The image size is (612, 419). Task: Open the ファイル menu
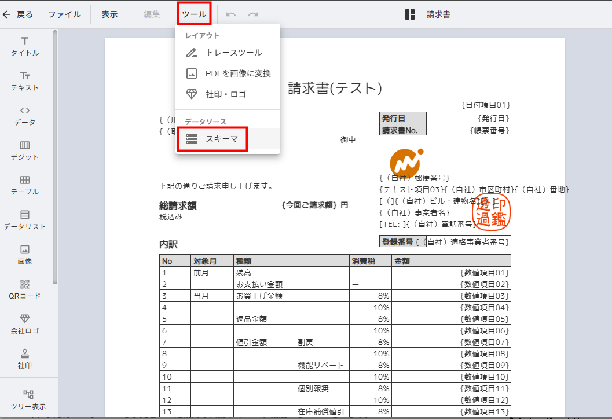click(x=64, y=14)
